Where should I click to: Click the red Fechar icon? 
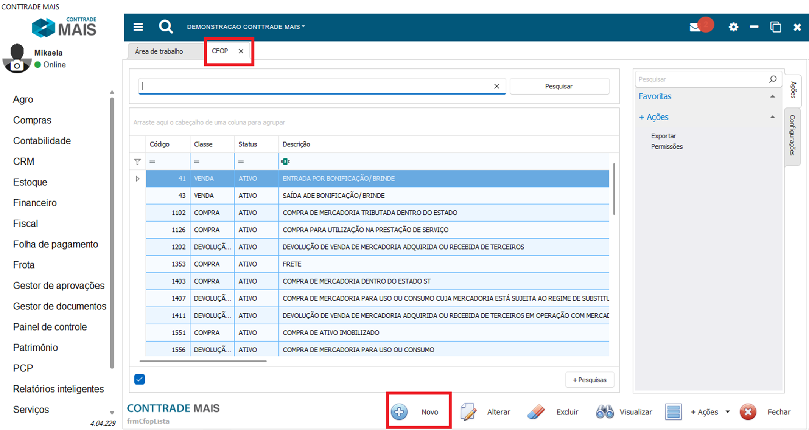tap(748, 412)
